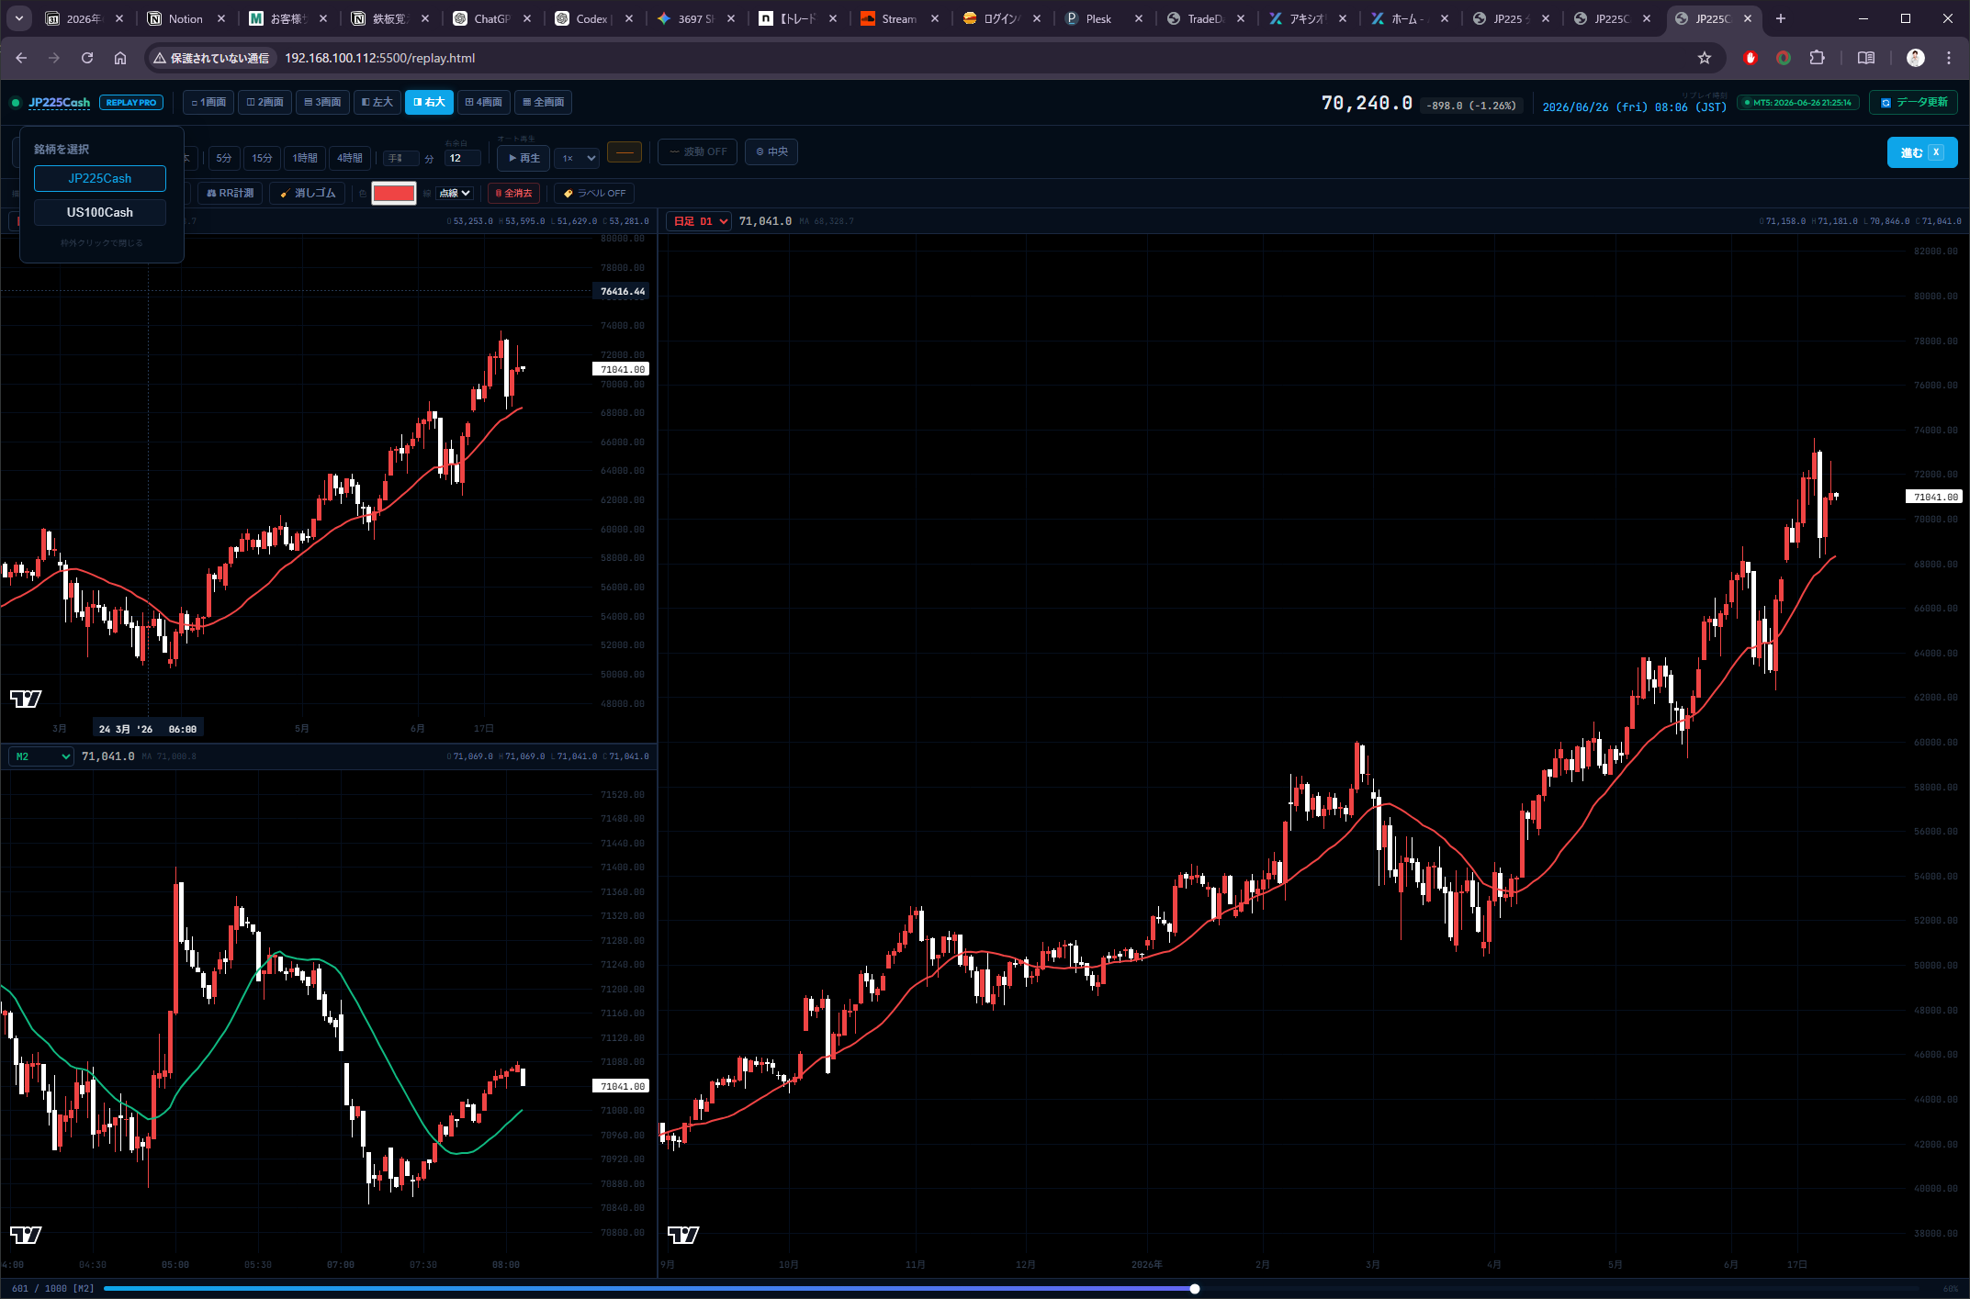
Task: Switch to the Notion browser tab
Action: pyautogui.click(x=186, y=18)
